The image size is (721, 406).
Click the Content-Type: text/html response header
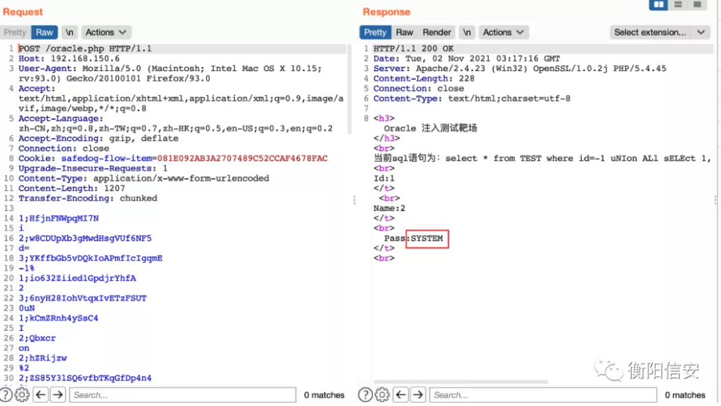[471, 99]
